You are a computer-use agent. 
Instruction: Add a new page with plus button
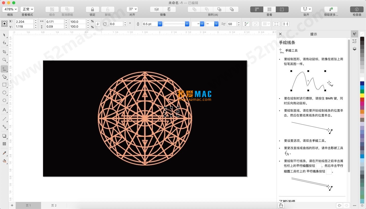[x=12, y=205]
